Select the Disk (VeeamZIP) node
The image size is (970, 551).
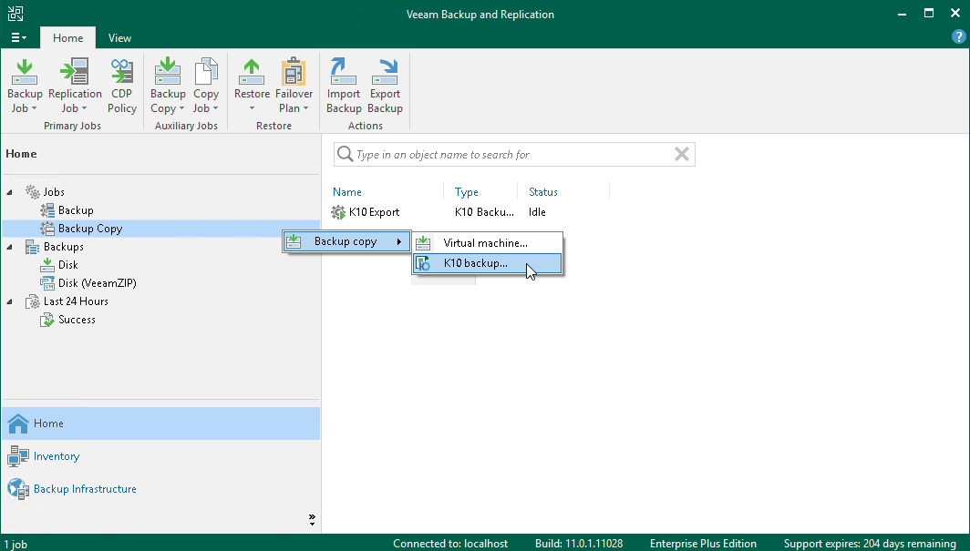98,283
